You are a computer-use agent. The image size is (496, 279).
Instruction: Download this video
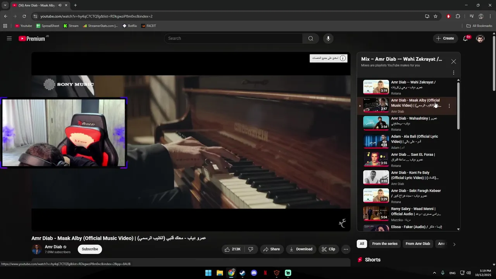pyautogui.click(x=301, y=249)
